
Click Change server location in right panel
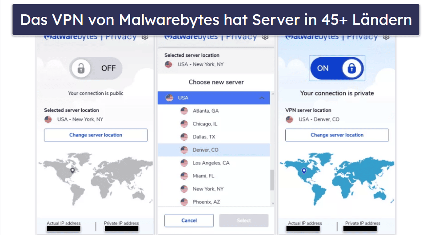[337, 135]
